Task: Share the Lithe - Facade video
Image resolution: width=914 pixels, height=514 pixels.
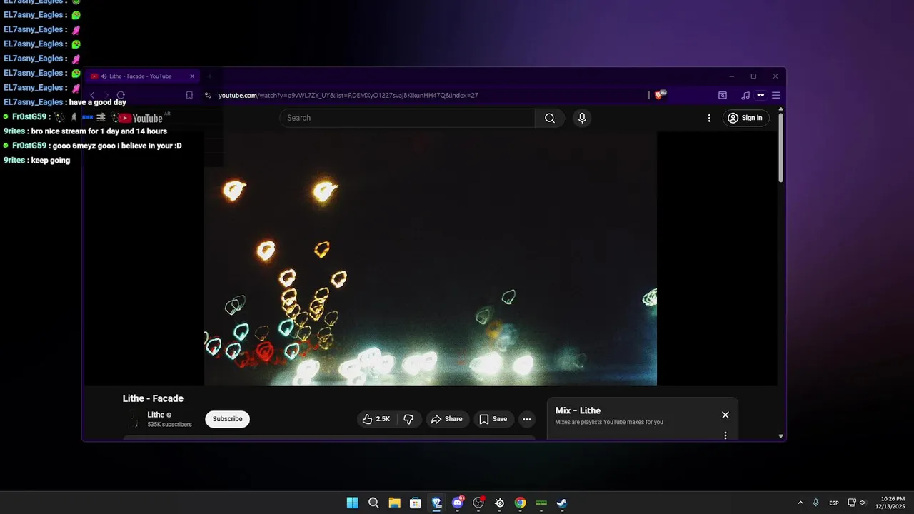Action: click(x=448, y=419)
